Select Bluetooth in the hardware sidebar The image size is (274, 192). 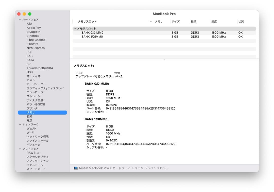pos(34,32)
